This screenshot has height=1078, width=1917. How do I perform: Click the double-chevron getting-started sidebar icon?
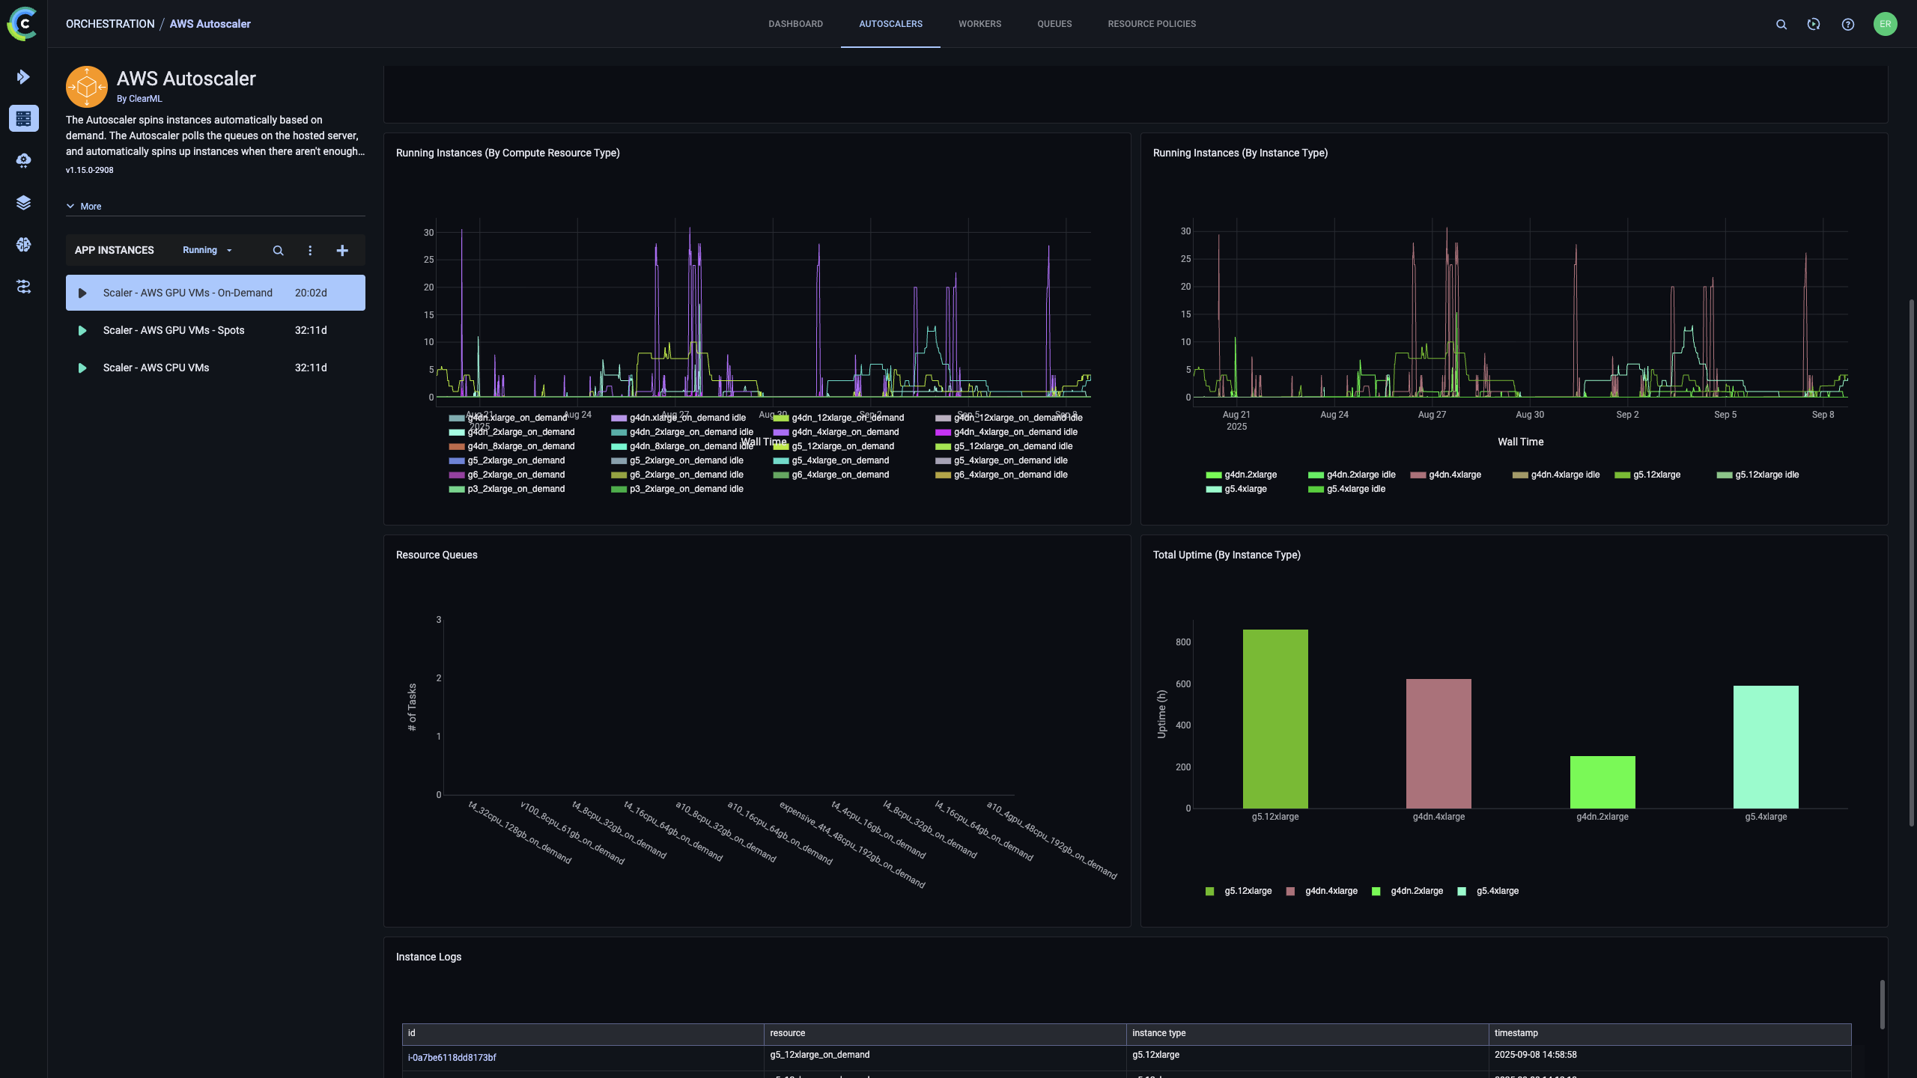pos(23,76)
